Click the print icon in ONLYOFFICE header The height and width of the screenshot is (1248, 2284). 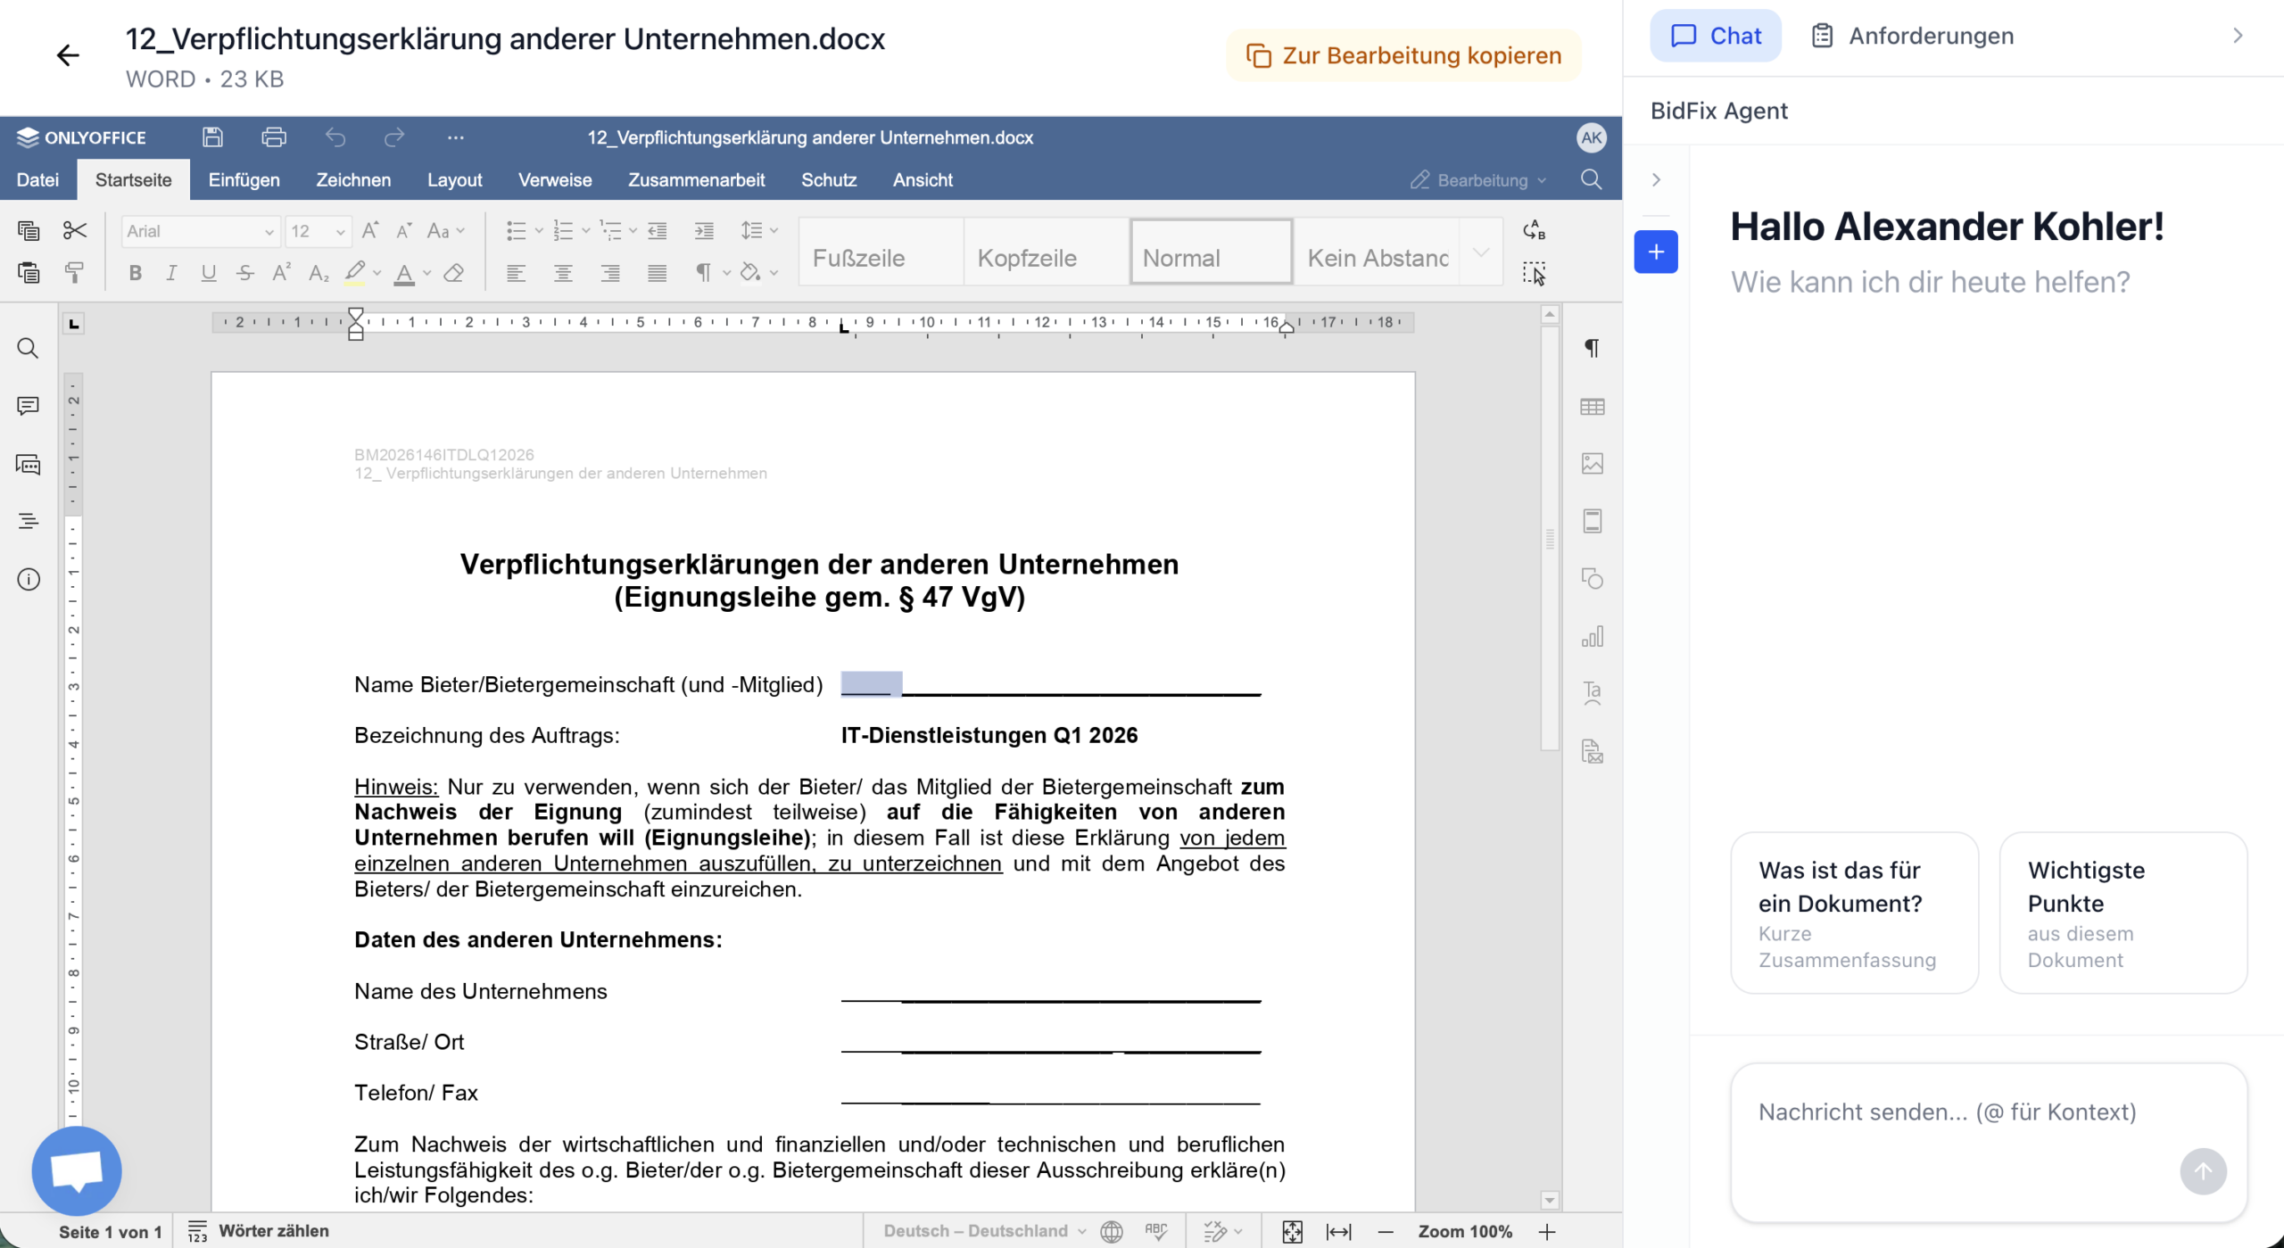point(274,137)
